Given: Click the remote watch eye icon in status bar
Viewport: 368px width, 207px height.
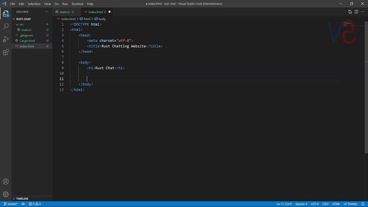Looking at the screenshot, I should tap(23, 204).
